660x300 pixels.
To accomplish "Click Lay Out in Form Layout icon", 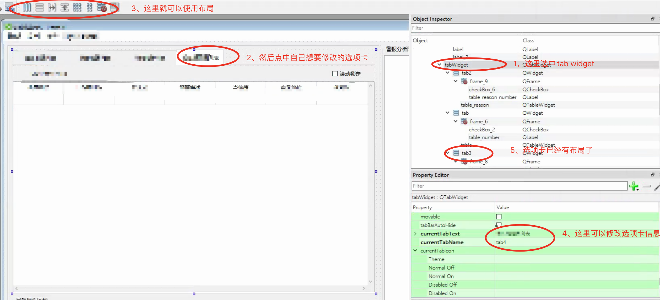I will [x=89, y=7].
